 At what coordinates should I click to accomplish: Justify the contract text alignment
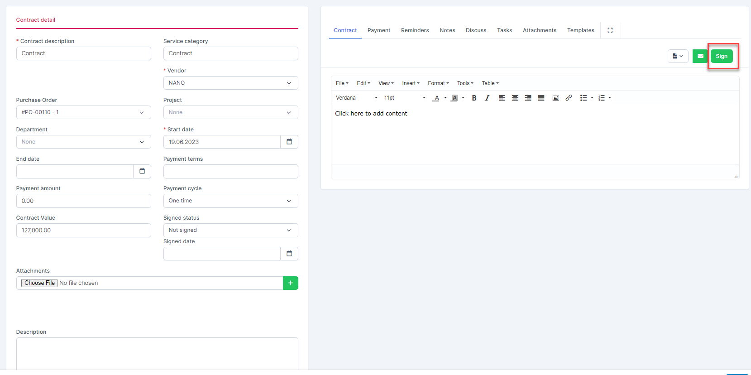541,98
